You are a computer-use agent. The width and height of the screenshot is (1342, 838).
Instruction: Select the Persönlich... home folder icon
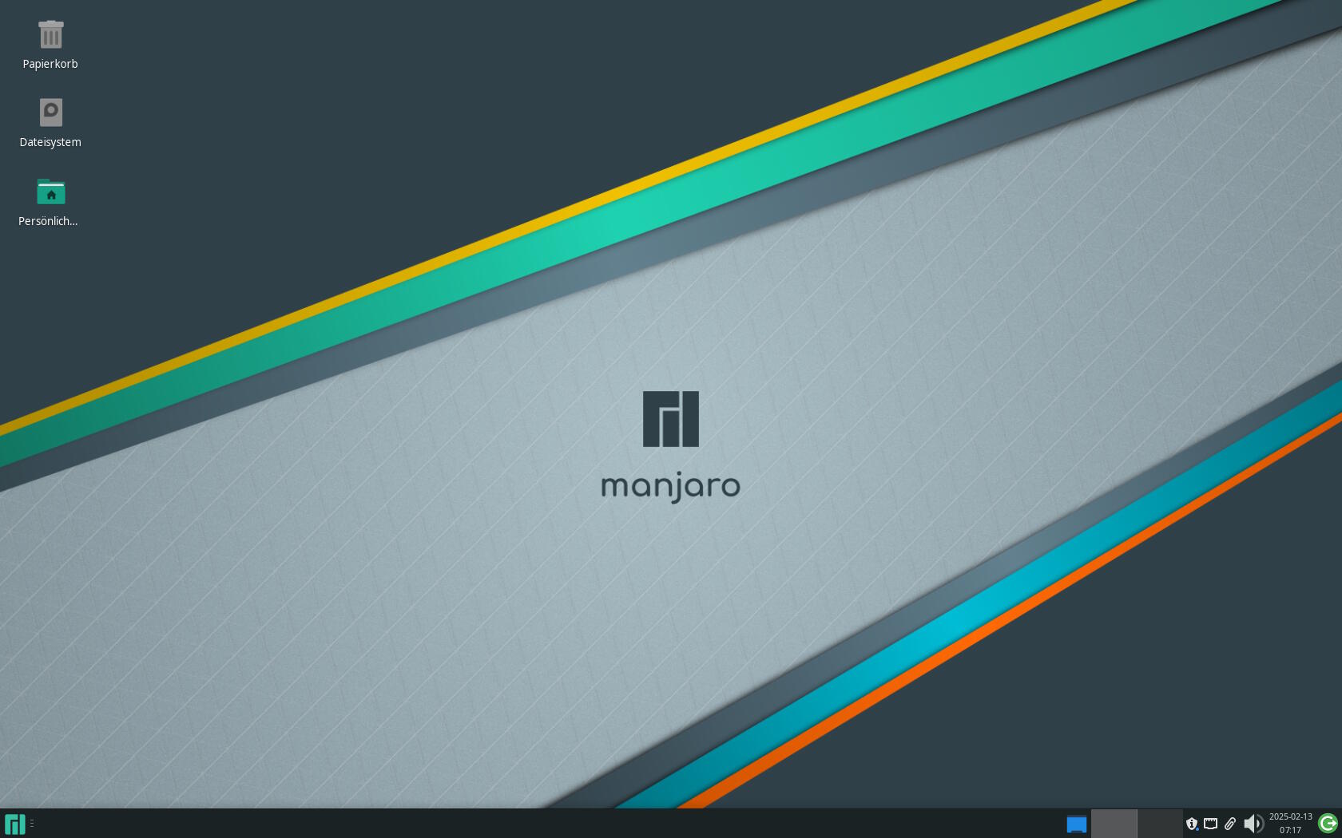point(50,192)
